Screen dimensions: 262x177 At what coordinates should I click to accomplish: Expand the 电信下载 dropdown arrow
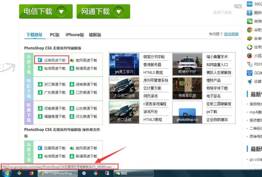point(62,11)
